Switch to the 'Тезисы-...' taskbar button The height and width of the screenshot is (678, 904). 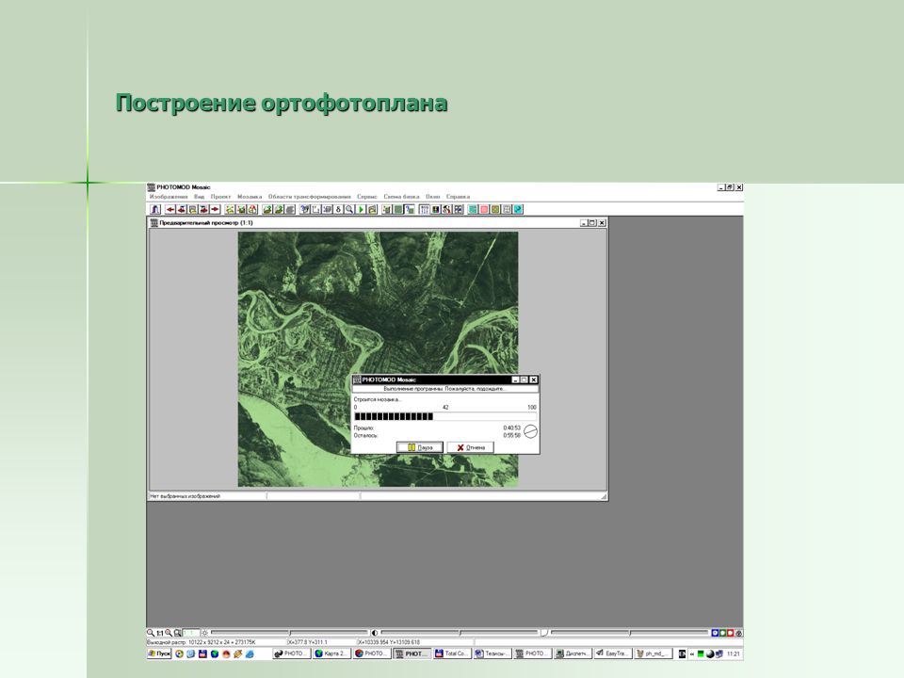tap(492, 654)
